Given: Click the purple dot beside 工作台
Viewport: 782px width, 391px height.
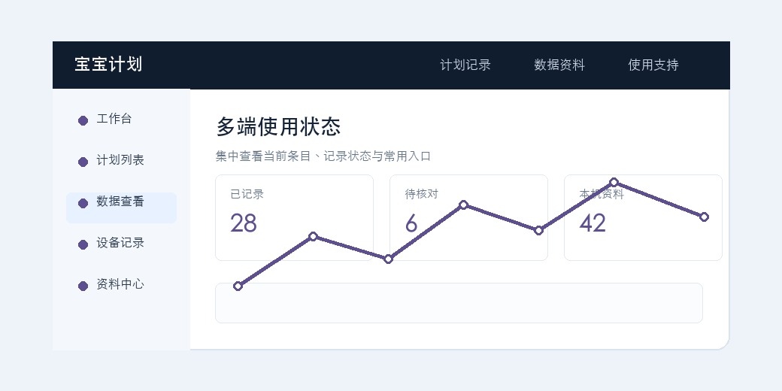Looking at the screenshot, I should tap(83, 120).
